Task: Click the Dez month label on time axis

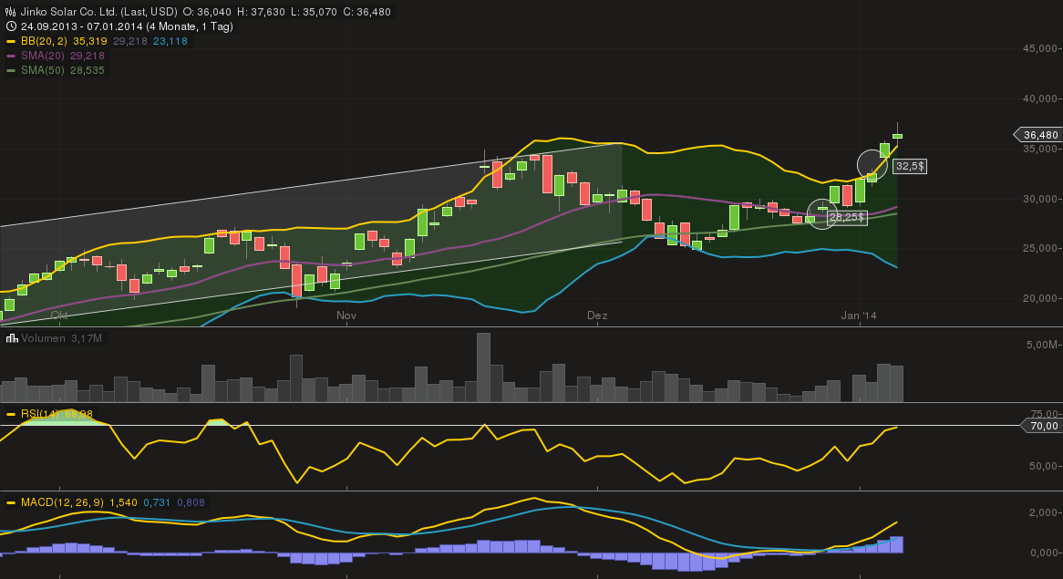Action: (x=597, y=315)
